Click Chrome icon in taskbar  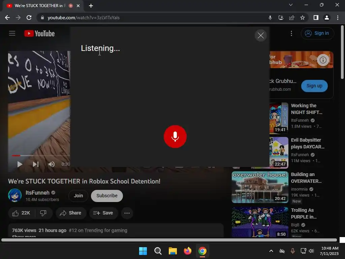(202, 251)
